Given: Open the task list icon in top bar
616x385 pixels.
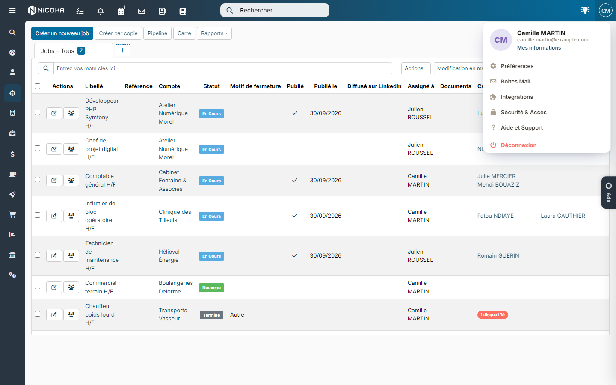Looking at the screenshot, I should click(x=80, y=11).
